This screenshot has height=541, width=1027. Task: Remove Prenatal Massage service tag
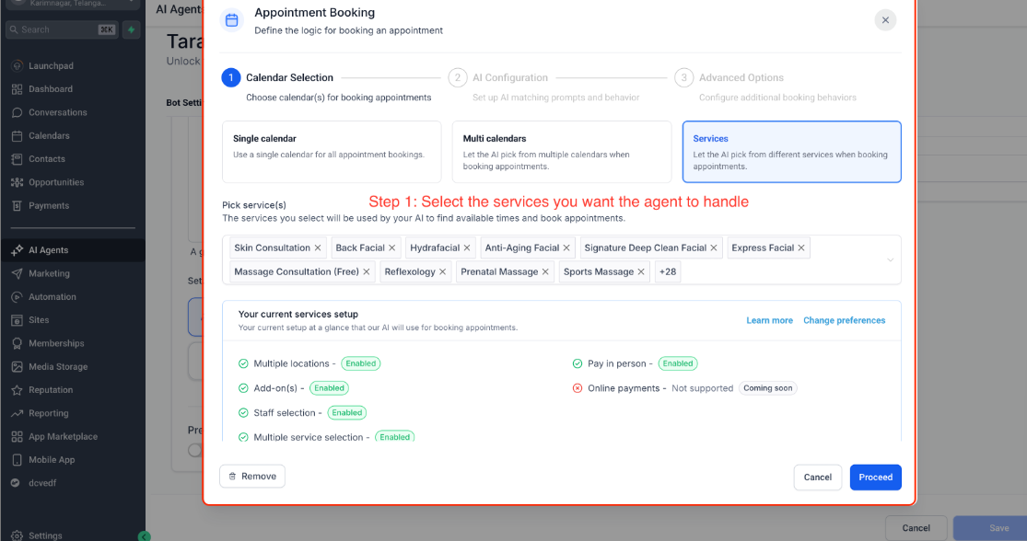pyautogui.click(x=545, y=272)
